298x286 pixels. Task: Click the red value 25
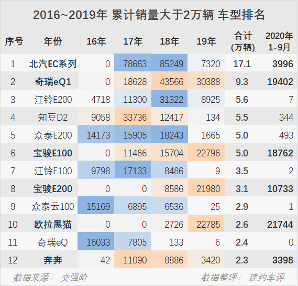pos(215,207)
